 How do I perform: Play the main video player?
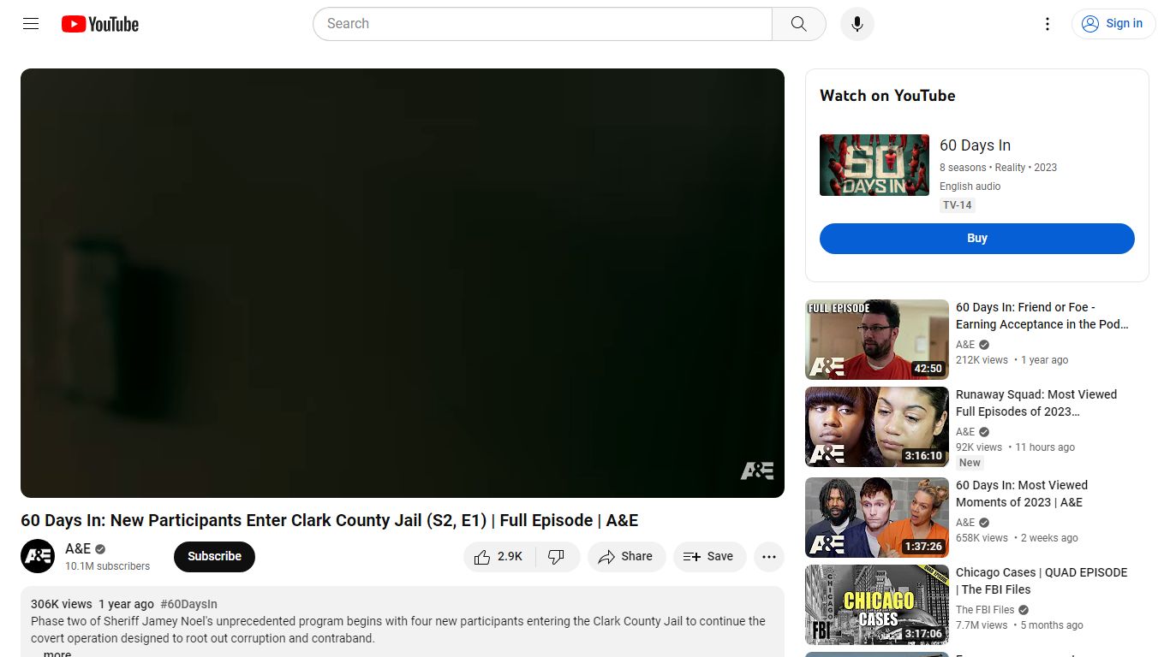403,283
